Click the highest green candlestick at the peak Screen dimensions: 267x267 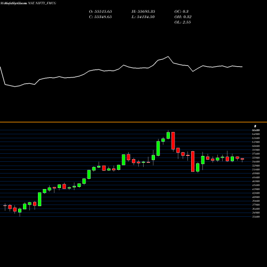pos(168,135)
